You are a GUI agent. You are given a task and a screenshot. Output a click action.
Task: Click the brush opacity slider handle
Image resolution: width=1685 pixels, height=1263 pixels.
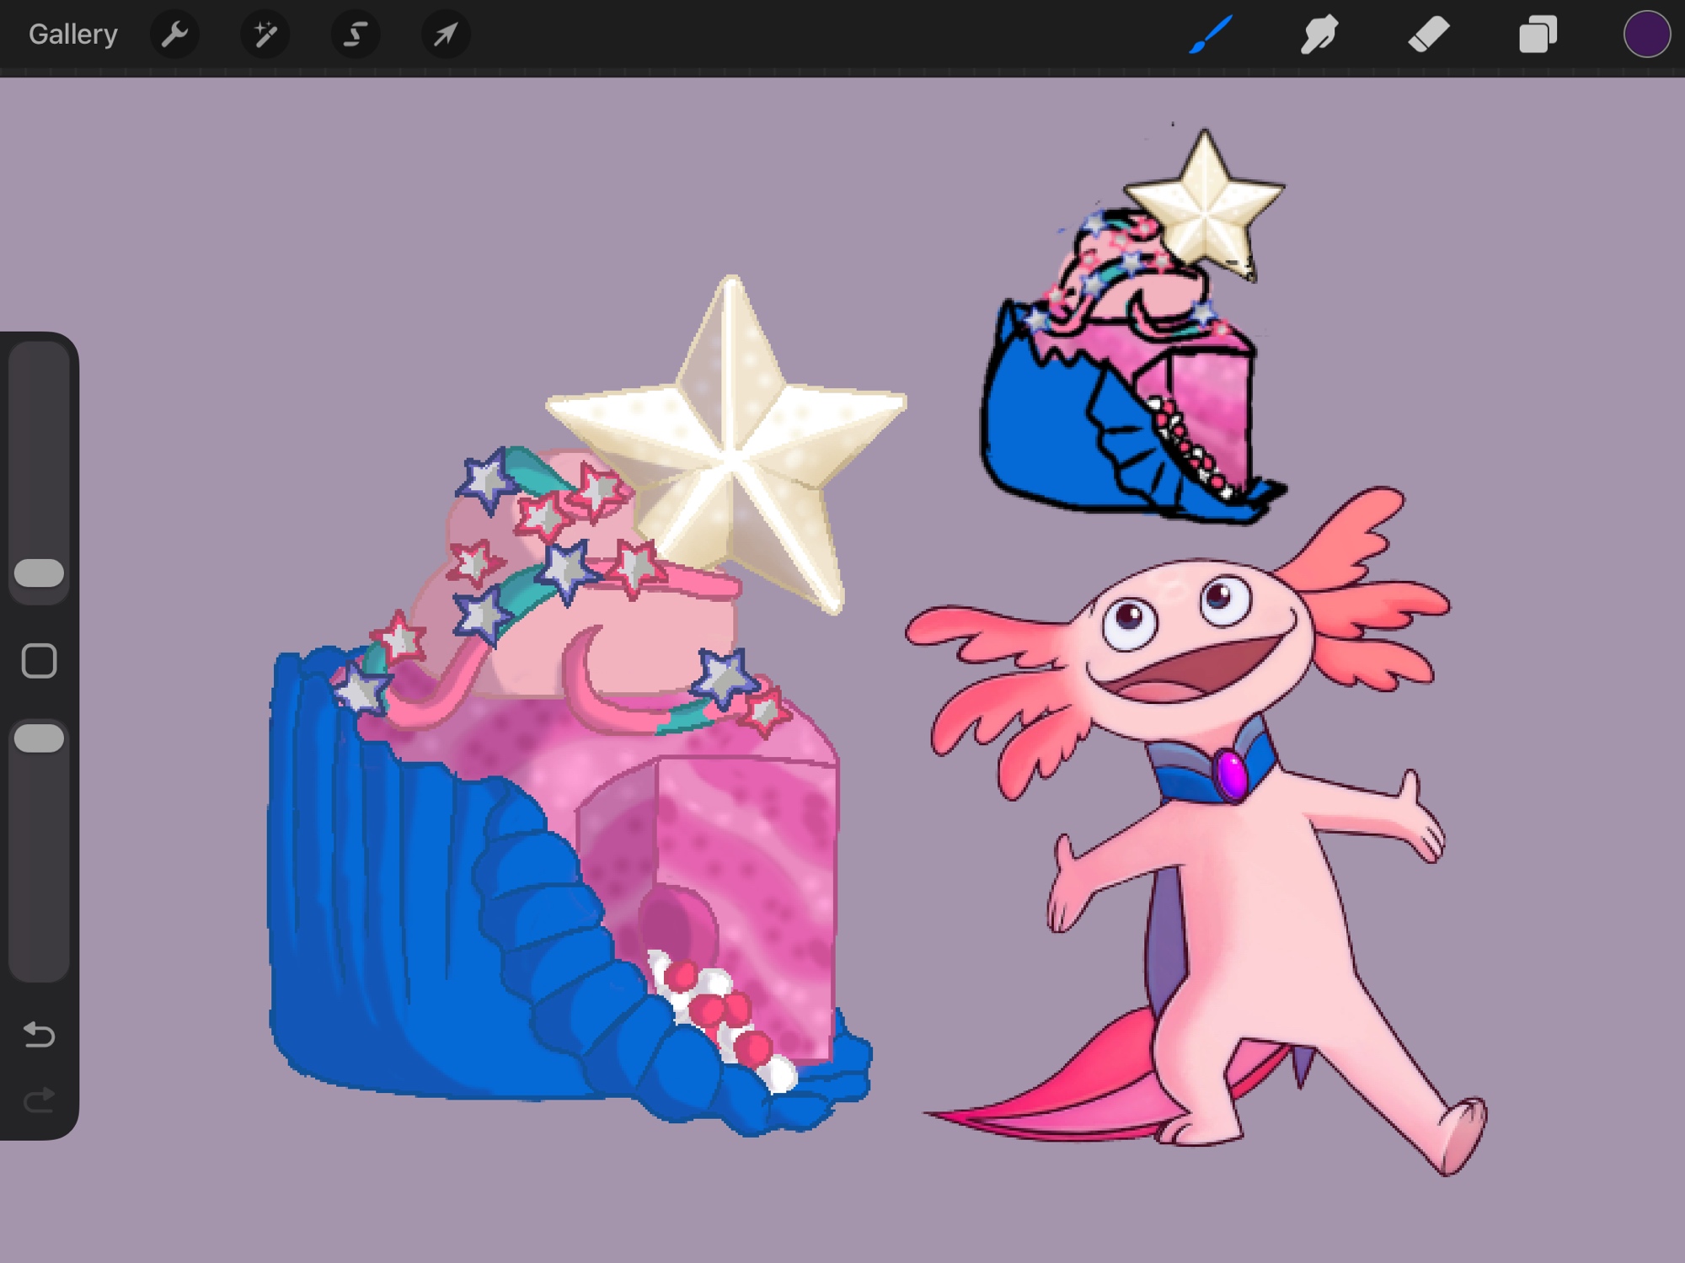click(x=40, y=738)
